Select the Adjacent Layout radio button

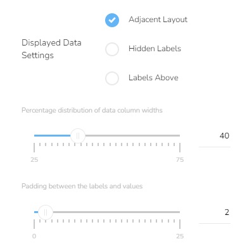(112, 20)
